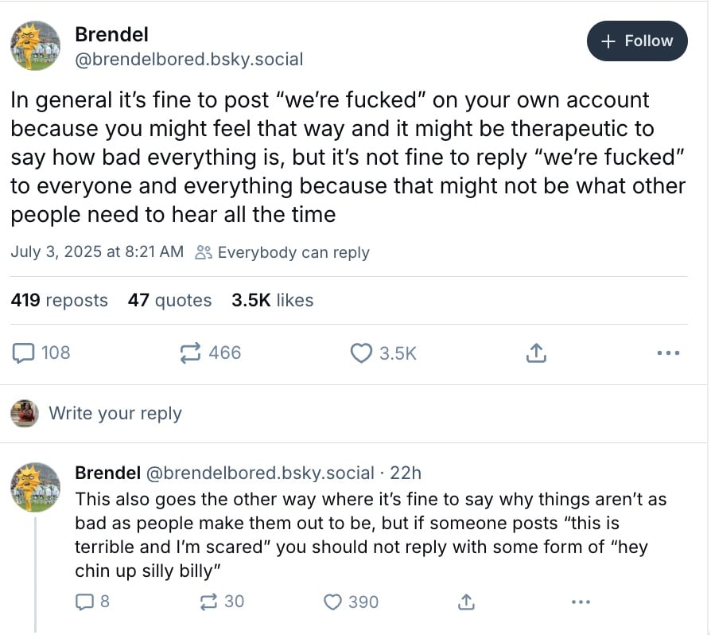Show the 3.5K likes list
Screen dimensions: 711x635
272,300
